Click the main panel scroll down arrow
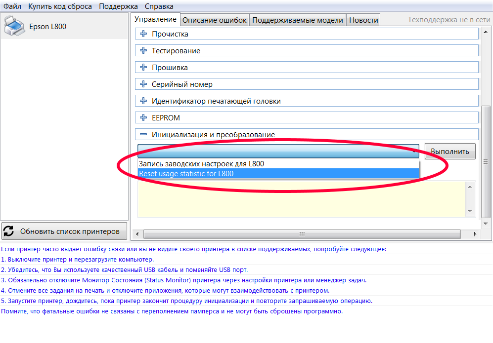This screenshot has width=493, height=343. point(486,224)
